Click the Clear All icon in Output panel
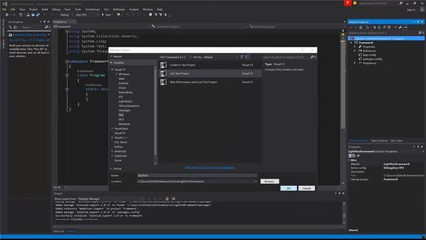This screenshot has width=426, height=240. (x=167, y=199)
